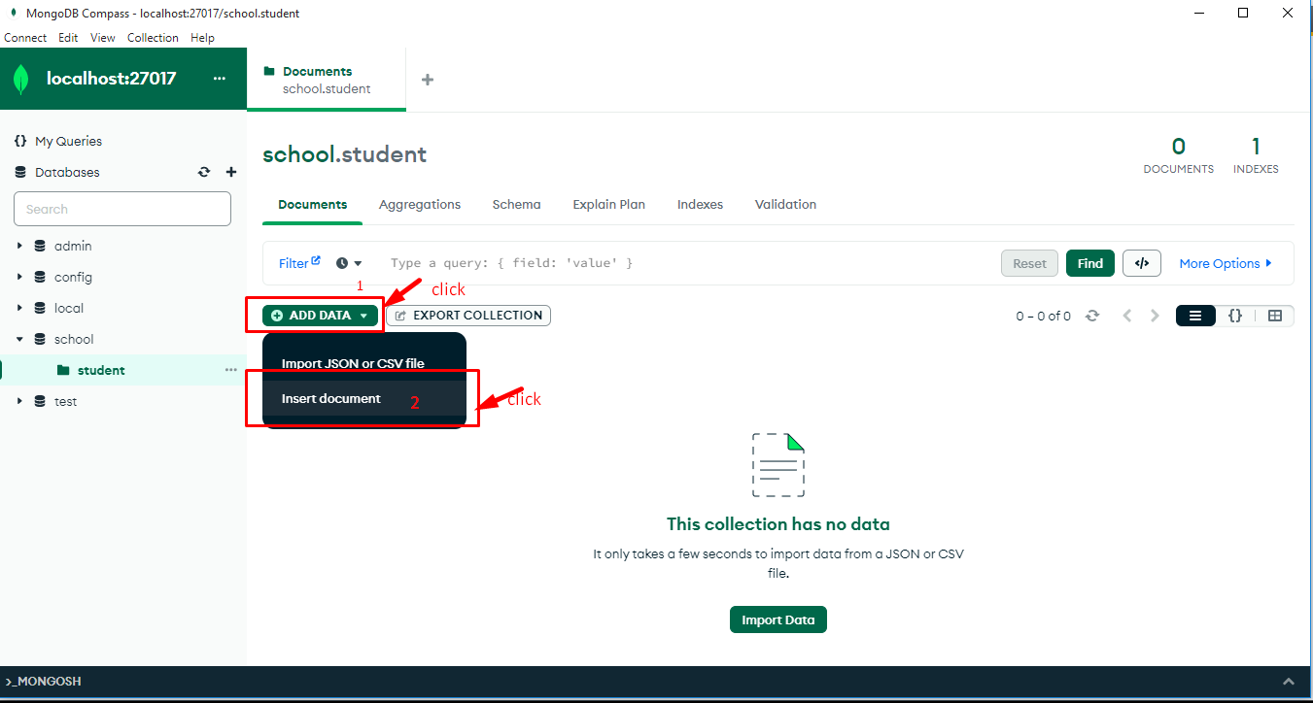1313x703 pixels.
Task: Click the refresh databases icon in sidebar
Action: [x=204, y=172]
